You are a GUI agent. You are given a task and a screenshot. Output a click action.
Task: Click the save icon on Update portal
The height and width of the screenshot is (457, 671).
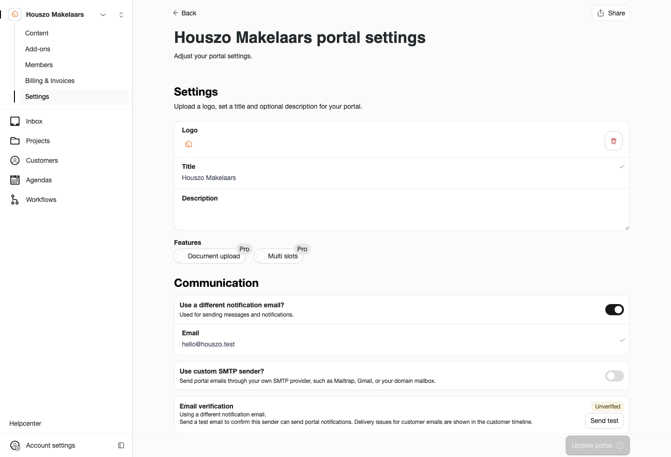pos(620,445)
